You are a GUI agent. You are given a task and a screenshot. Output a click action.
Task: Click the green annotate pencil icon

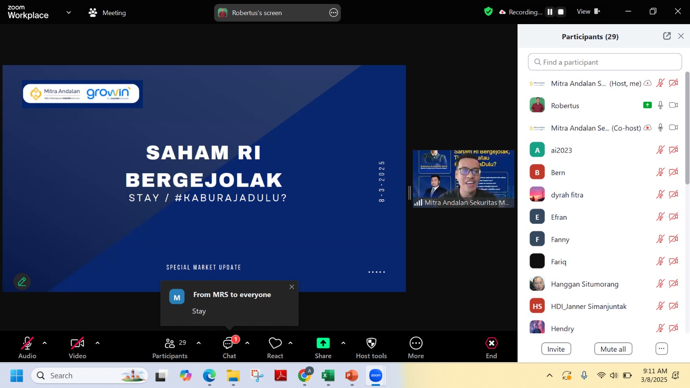[22, 282]
